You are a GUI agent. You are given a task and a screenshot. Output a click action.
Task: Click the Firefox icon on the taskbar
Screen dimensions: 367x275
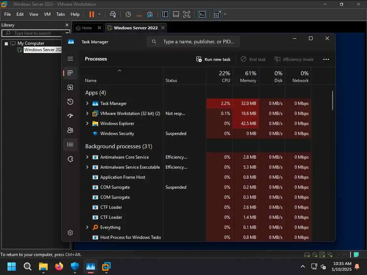(x=59, y=266)
